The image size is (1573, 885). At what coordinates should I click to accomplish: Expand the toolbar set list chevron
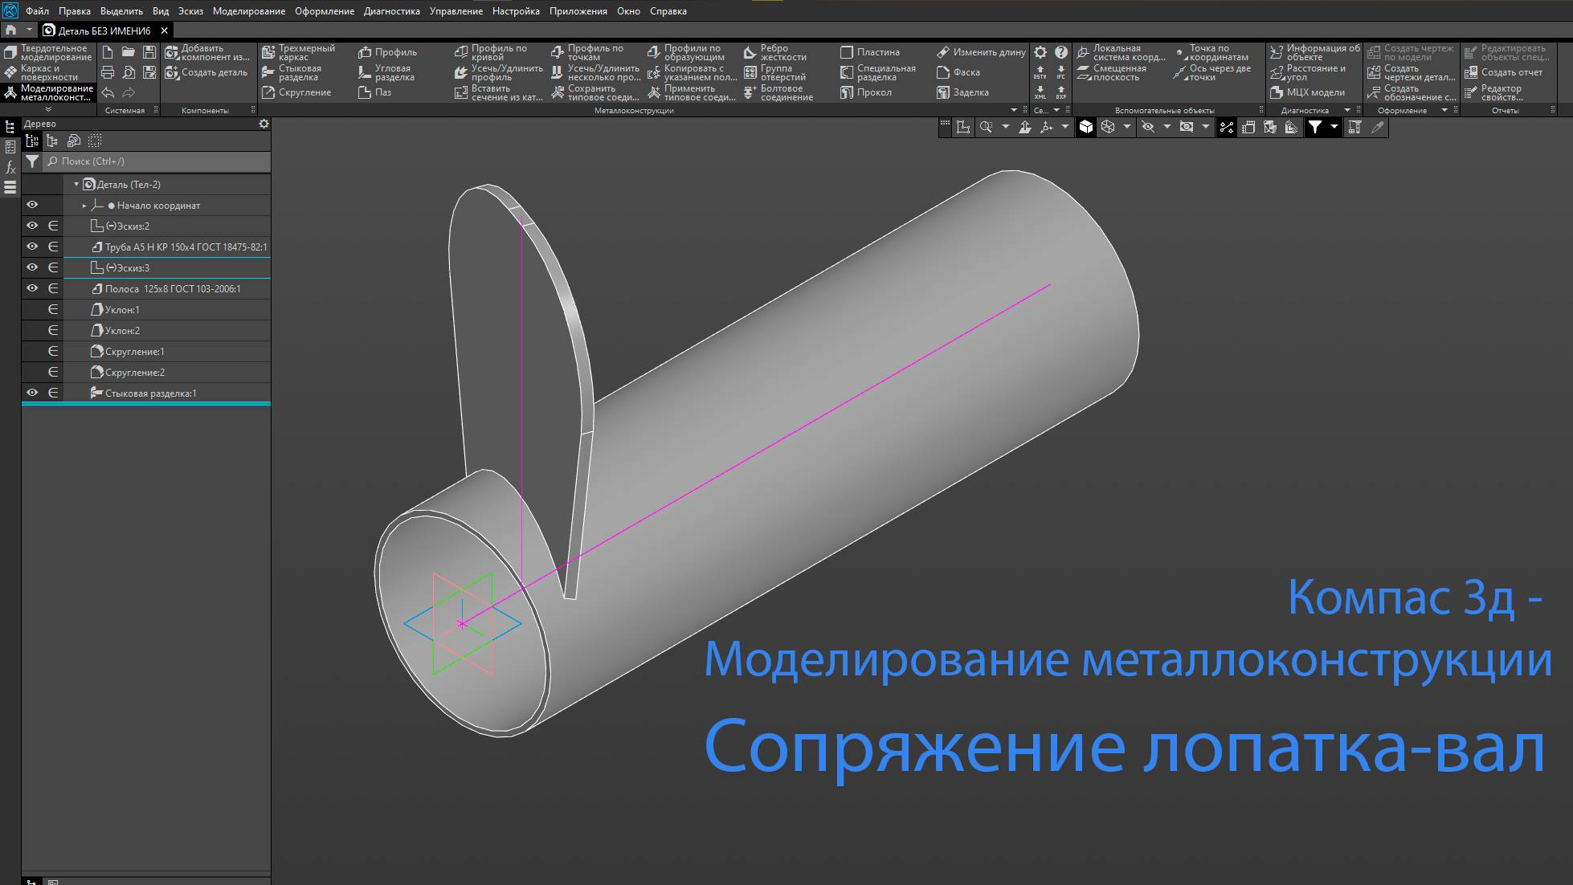click(48, 109)
